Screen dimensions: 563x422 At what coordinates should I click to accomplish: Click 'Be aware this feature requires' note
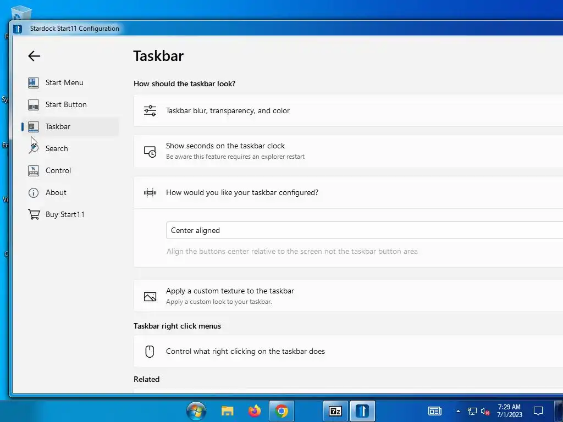(235, 157)
